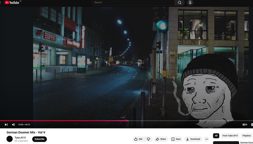The image size is (253, 144).
Task: Like the video (364 likes)
Action: [x=139, y=139]
